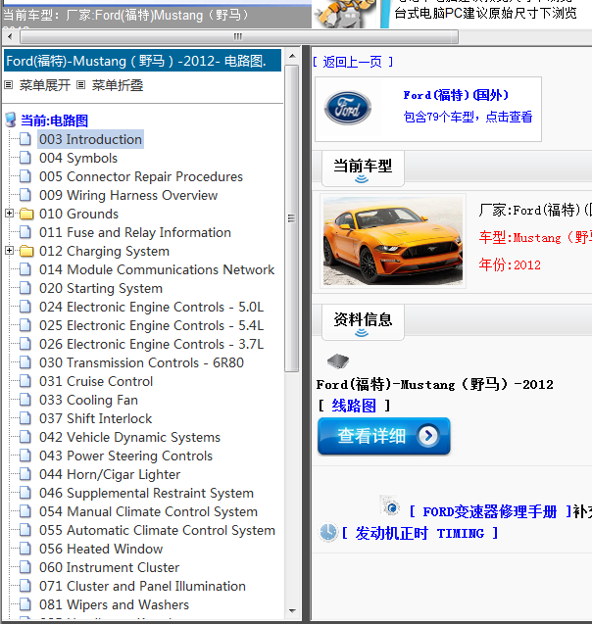
Task: Open 包含79个车型,点击查看 link
Action: 468,117
